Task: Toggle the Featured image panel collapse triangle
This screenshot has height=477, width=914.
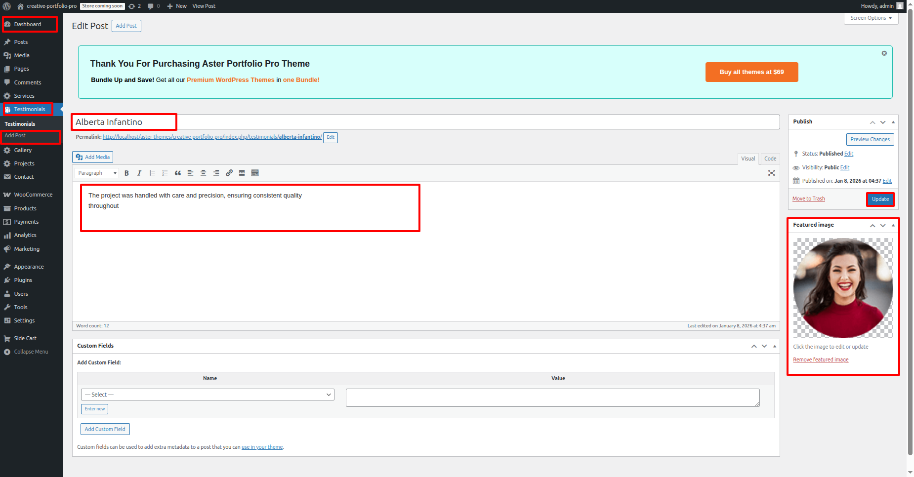Action: point(893,225)
